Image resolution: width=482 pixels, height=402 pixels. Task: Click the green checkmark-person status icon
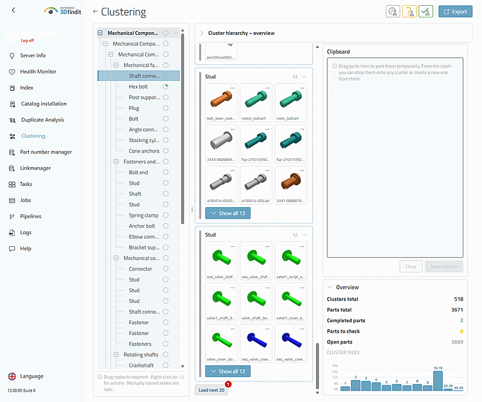click(425, 12)
